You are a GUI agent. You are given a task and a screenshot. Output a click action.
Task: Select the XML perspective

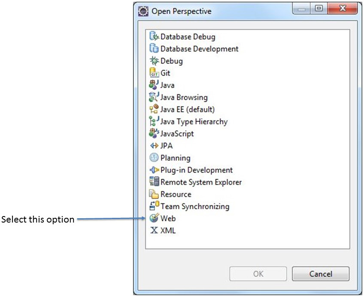pyautogui.click(x=168, y=230)
